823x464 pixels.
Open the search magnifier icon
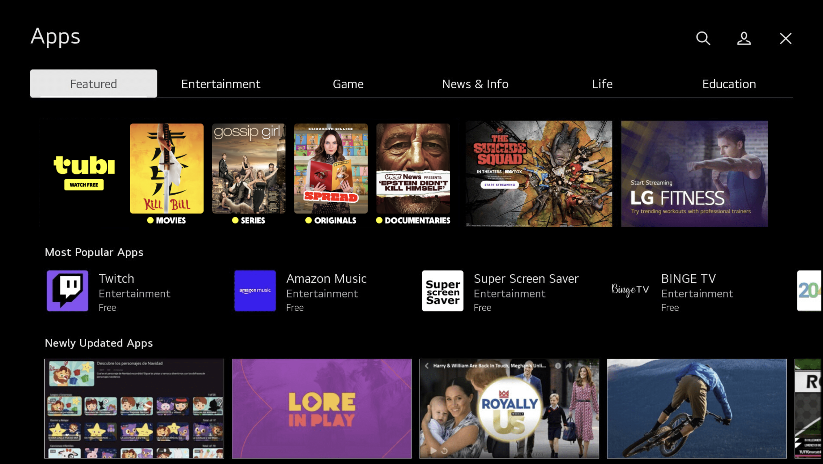pos(703,38)
